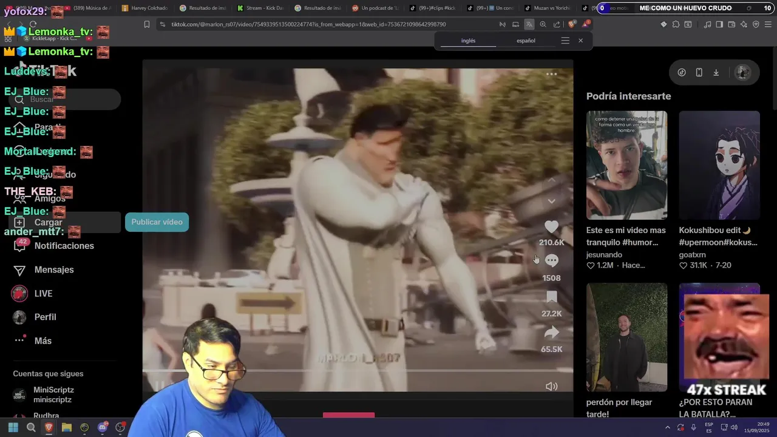Viewport: 777px width, 437px height.
Task: Save video with the bookmark icon
Action: 551,297
